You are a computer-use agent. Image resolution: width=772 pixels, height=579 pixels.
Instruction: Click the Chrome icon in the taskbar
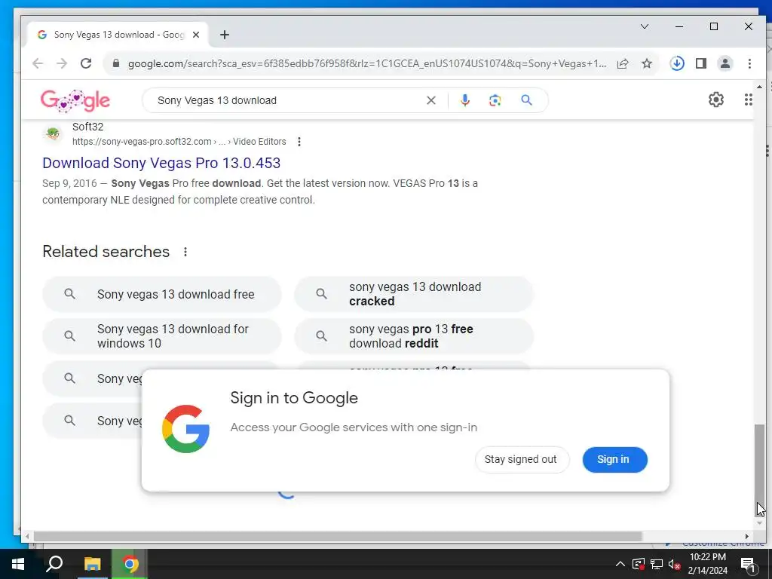130,564
